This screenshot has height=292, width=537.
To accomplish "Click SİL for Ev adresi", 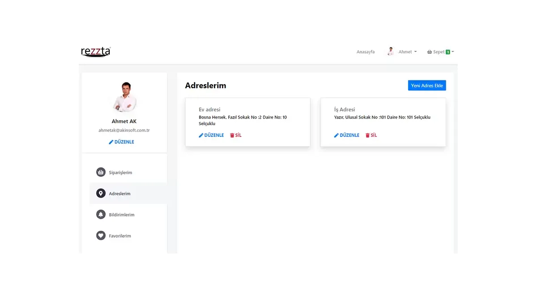I will pos(235,135).
